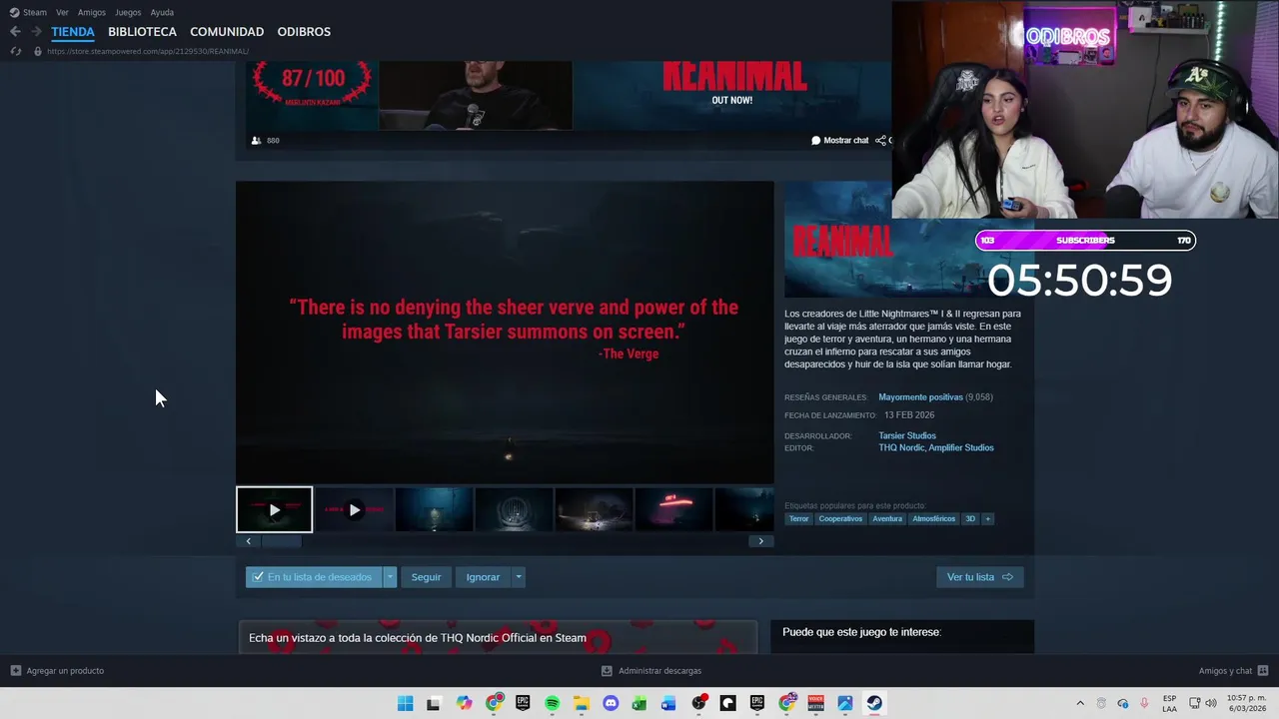1279x719 pixels.
Task: Select the second trailer video thumbnail
Action: (x=354, y=510)
